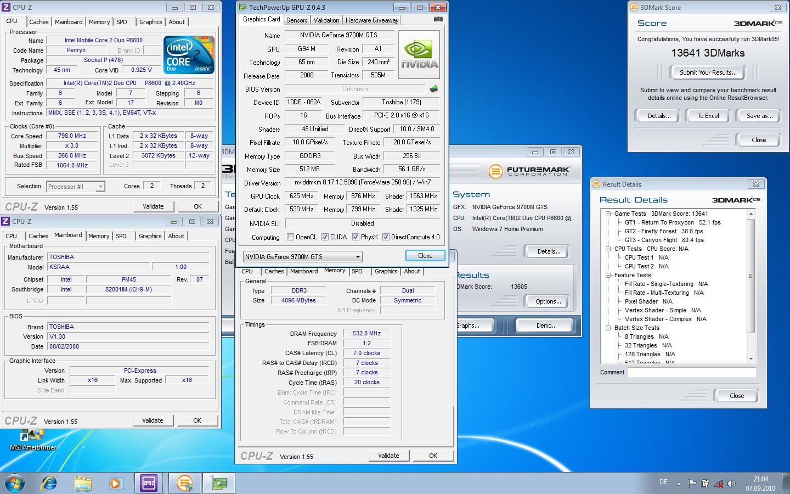Click the network tray icon

point(719,484)
